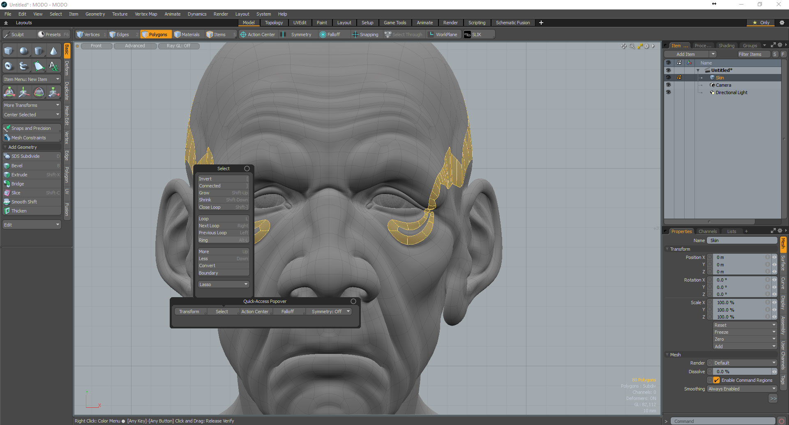Toggle visibility eye for Skin item

(x=668, y=77)
